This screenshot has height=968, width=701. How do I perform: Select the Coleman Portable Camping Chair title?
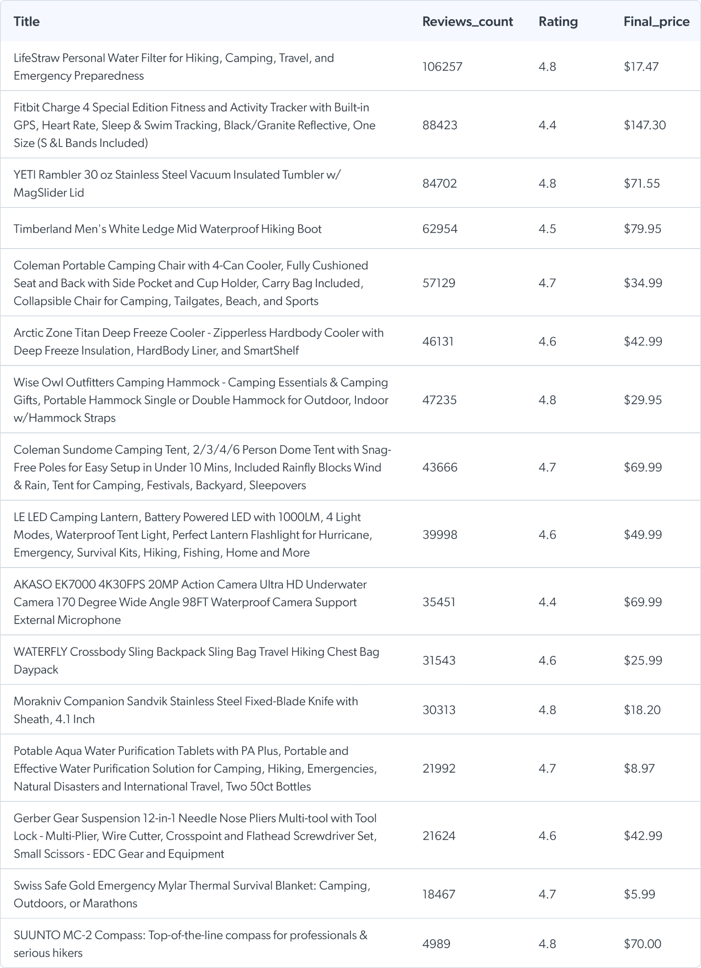191,283
